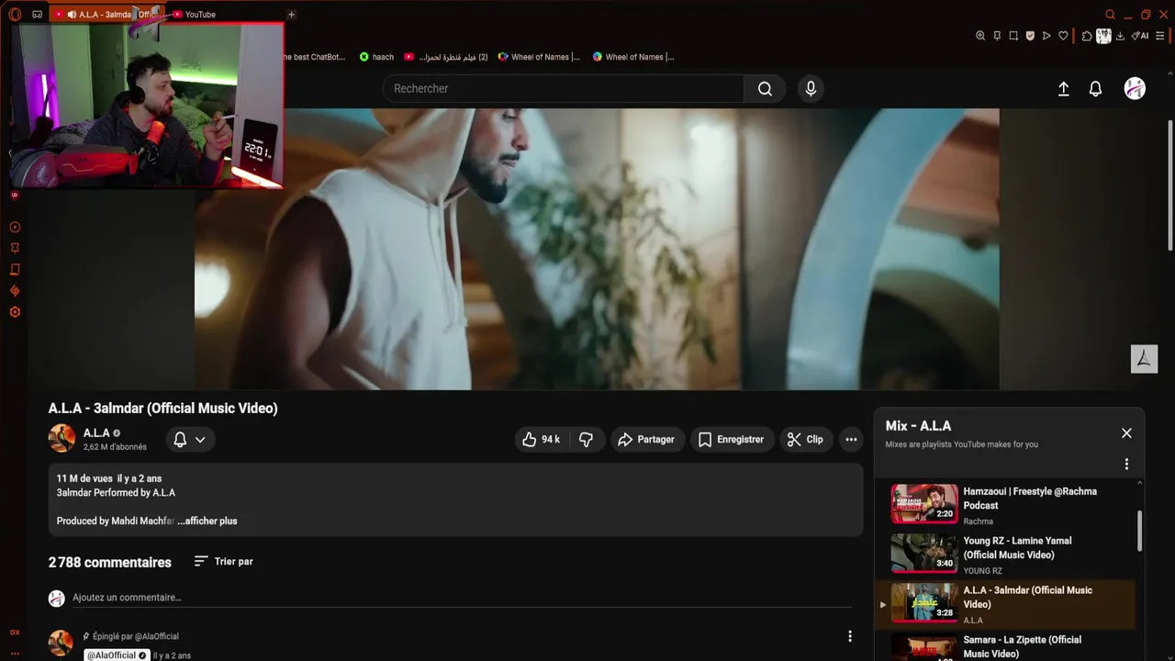Open the Opera GX main menu logo
The height and width of the screenshot is (661, 1175).
(15, 14)
